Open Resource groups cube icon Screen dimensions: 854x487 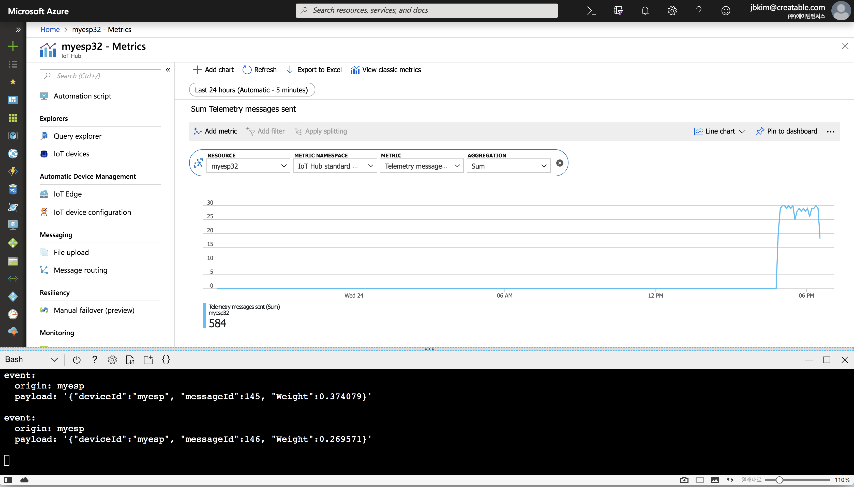coord(13,136)
